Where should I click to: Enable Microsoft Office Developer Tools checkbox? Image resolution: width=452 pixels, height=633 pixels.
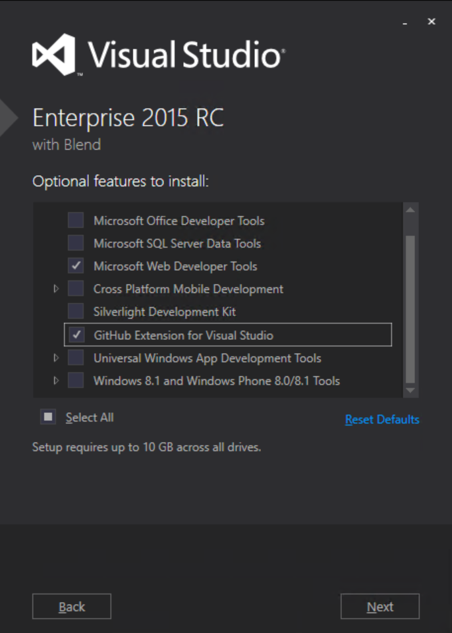pyautogui.click(x=76, y=221)
